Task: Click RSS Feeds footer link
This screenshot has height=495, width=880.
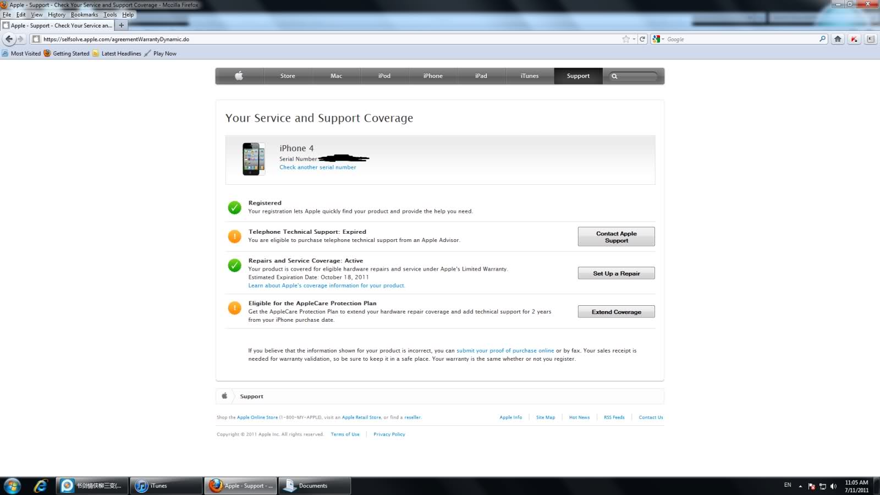Action: coord(614,417)
